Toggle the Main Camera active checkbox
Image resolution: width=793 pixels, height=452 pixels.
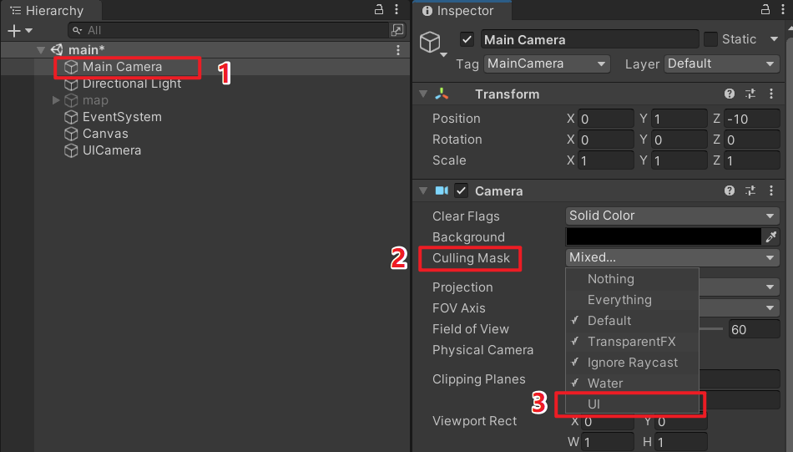click(x=467, y=39)
